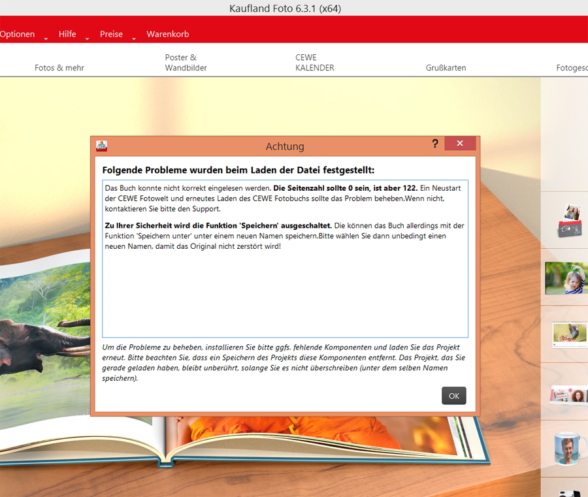
Task: Open the Preise menu
Action: click(x=111, y=34)
